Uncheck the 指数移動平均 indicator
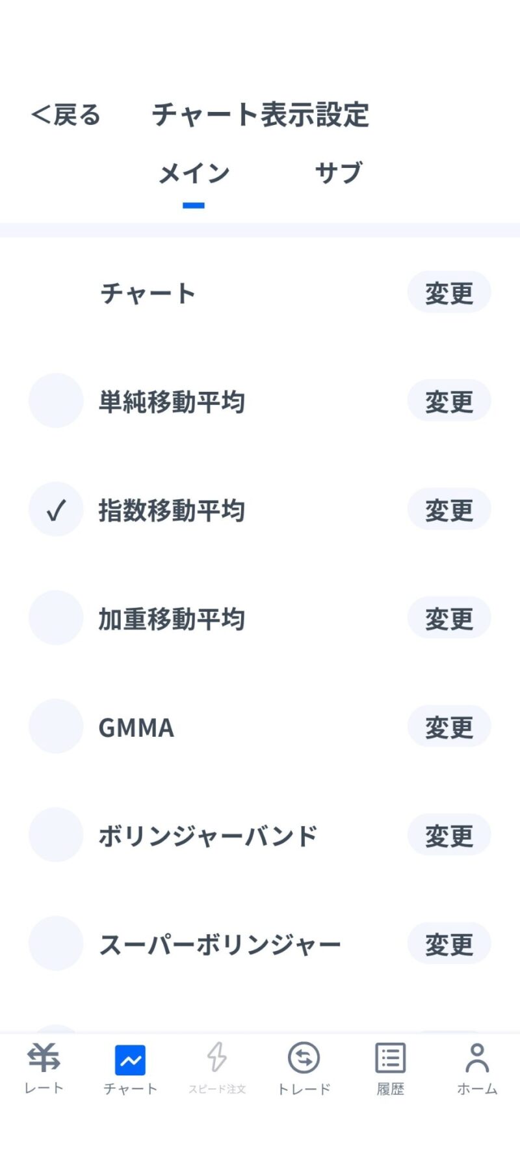Image resolution: width=520 pixels, height=1158 pixels. pyautogui.click(x=56, y=509)
